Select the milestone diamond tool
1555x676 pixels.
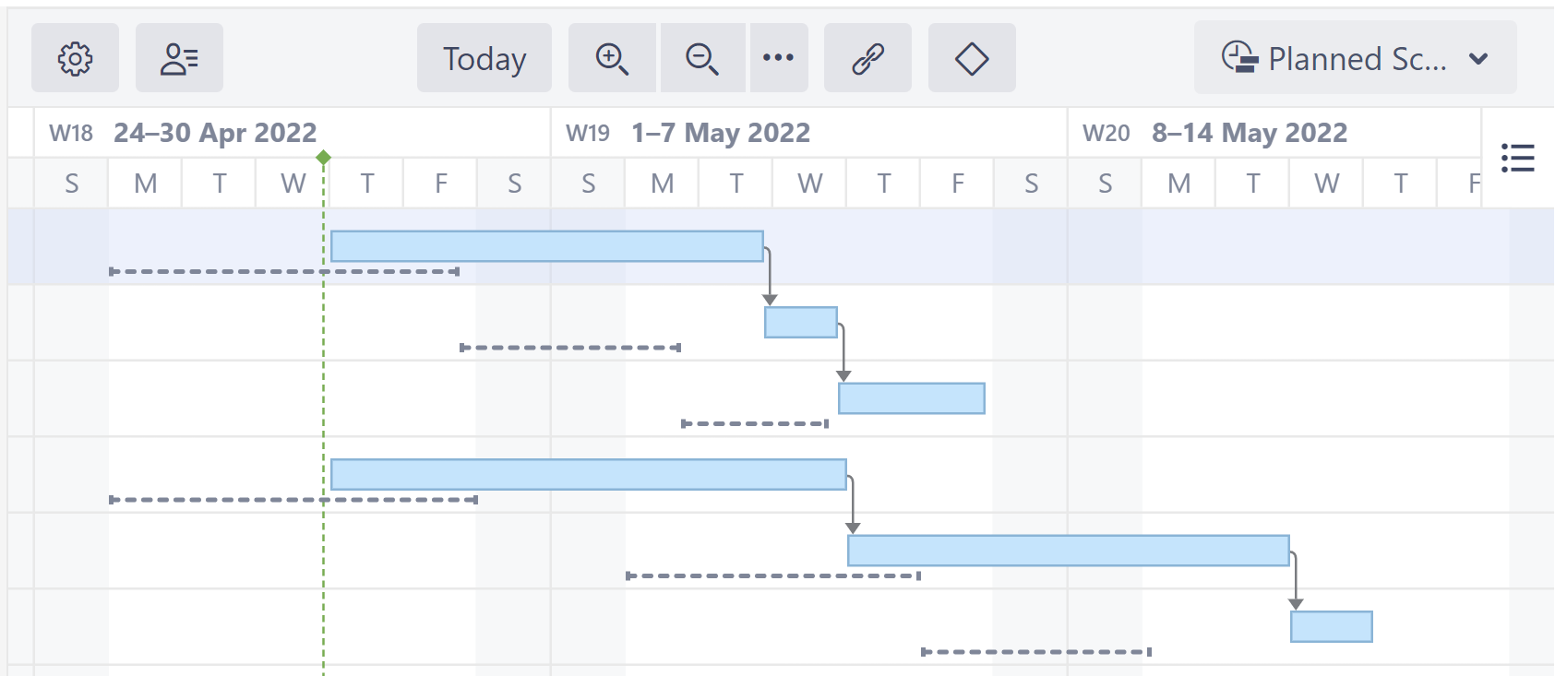[x=971, y=58]
